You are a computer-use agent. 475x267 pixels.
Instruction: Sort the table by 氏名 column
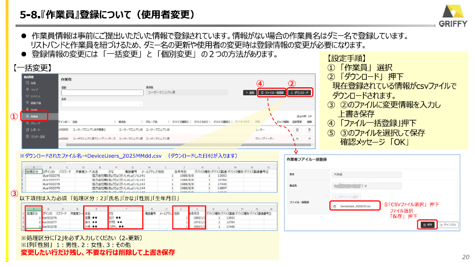point(94,122)
